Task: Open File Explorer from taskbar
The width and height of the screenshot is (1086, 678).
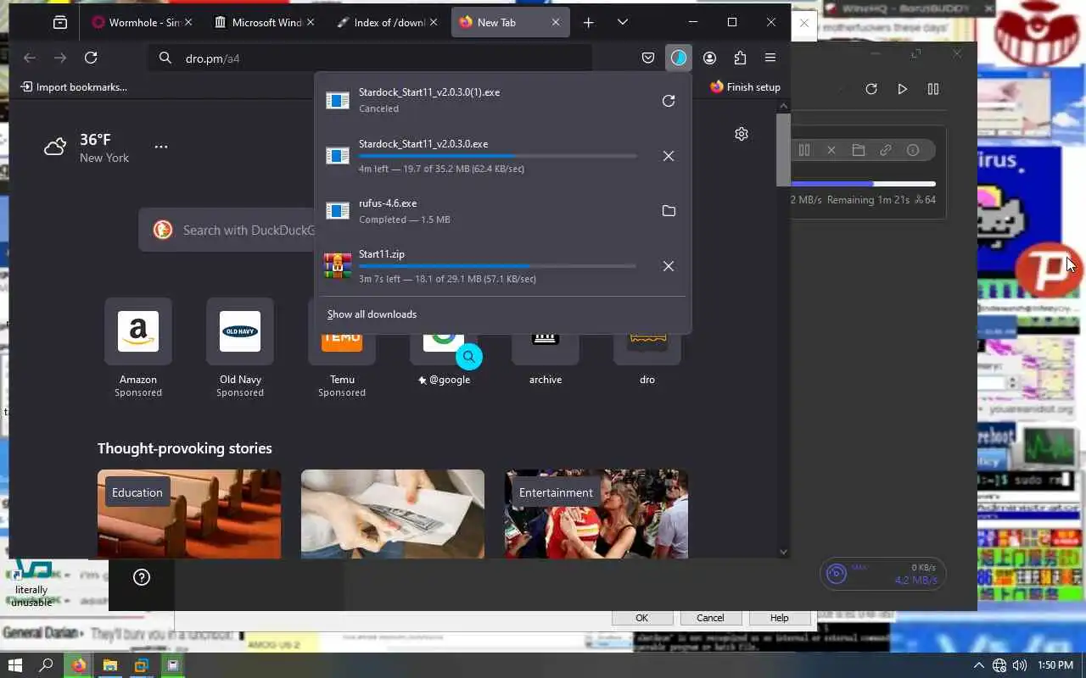Action: [109, 665]
